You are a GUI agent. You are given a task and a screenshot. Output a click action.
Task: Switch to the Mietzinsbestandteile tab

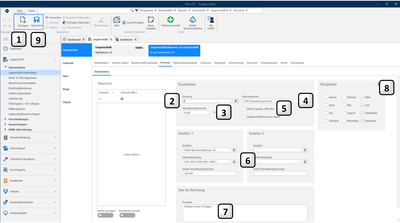click(185, 63)
